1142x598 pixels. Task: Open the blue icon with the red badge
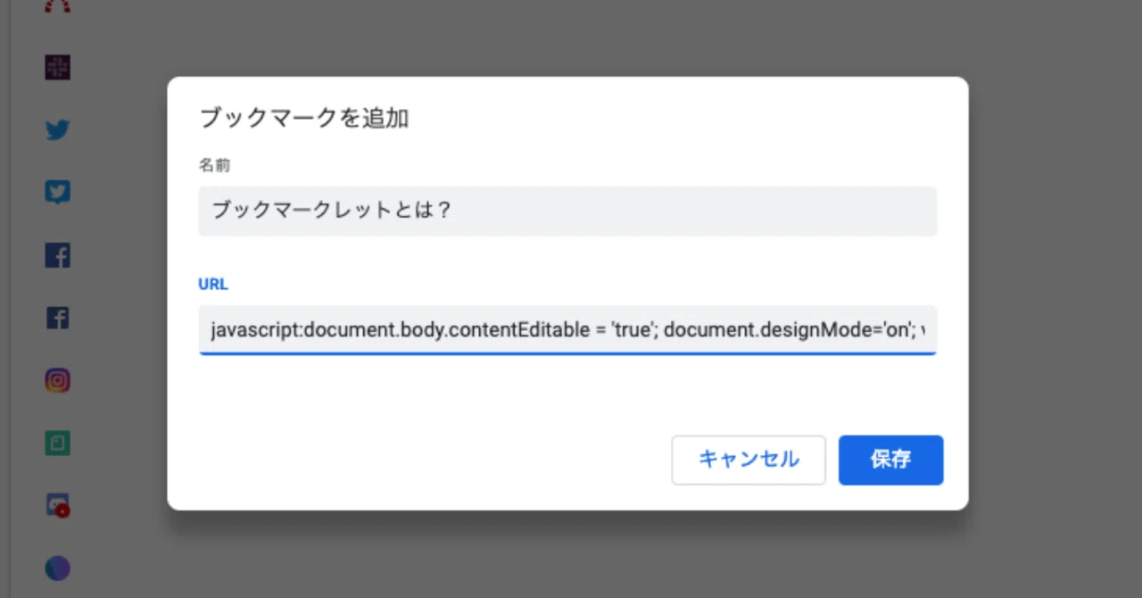pos(57,506)
